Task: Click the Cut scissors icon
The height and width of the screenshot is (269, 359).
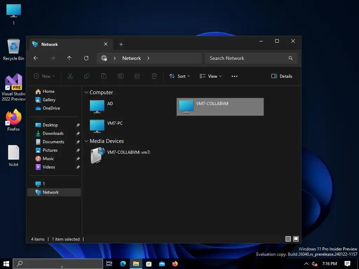Action: pyautogui.click(x=70, y=76)
